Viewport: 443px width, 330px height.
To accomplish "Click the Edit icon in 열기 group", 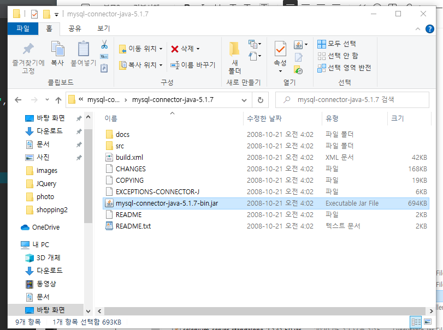I will click(299, 57).
